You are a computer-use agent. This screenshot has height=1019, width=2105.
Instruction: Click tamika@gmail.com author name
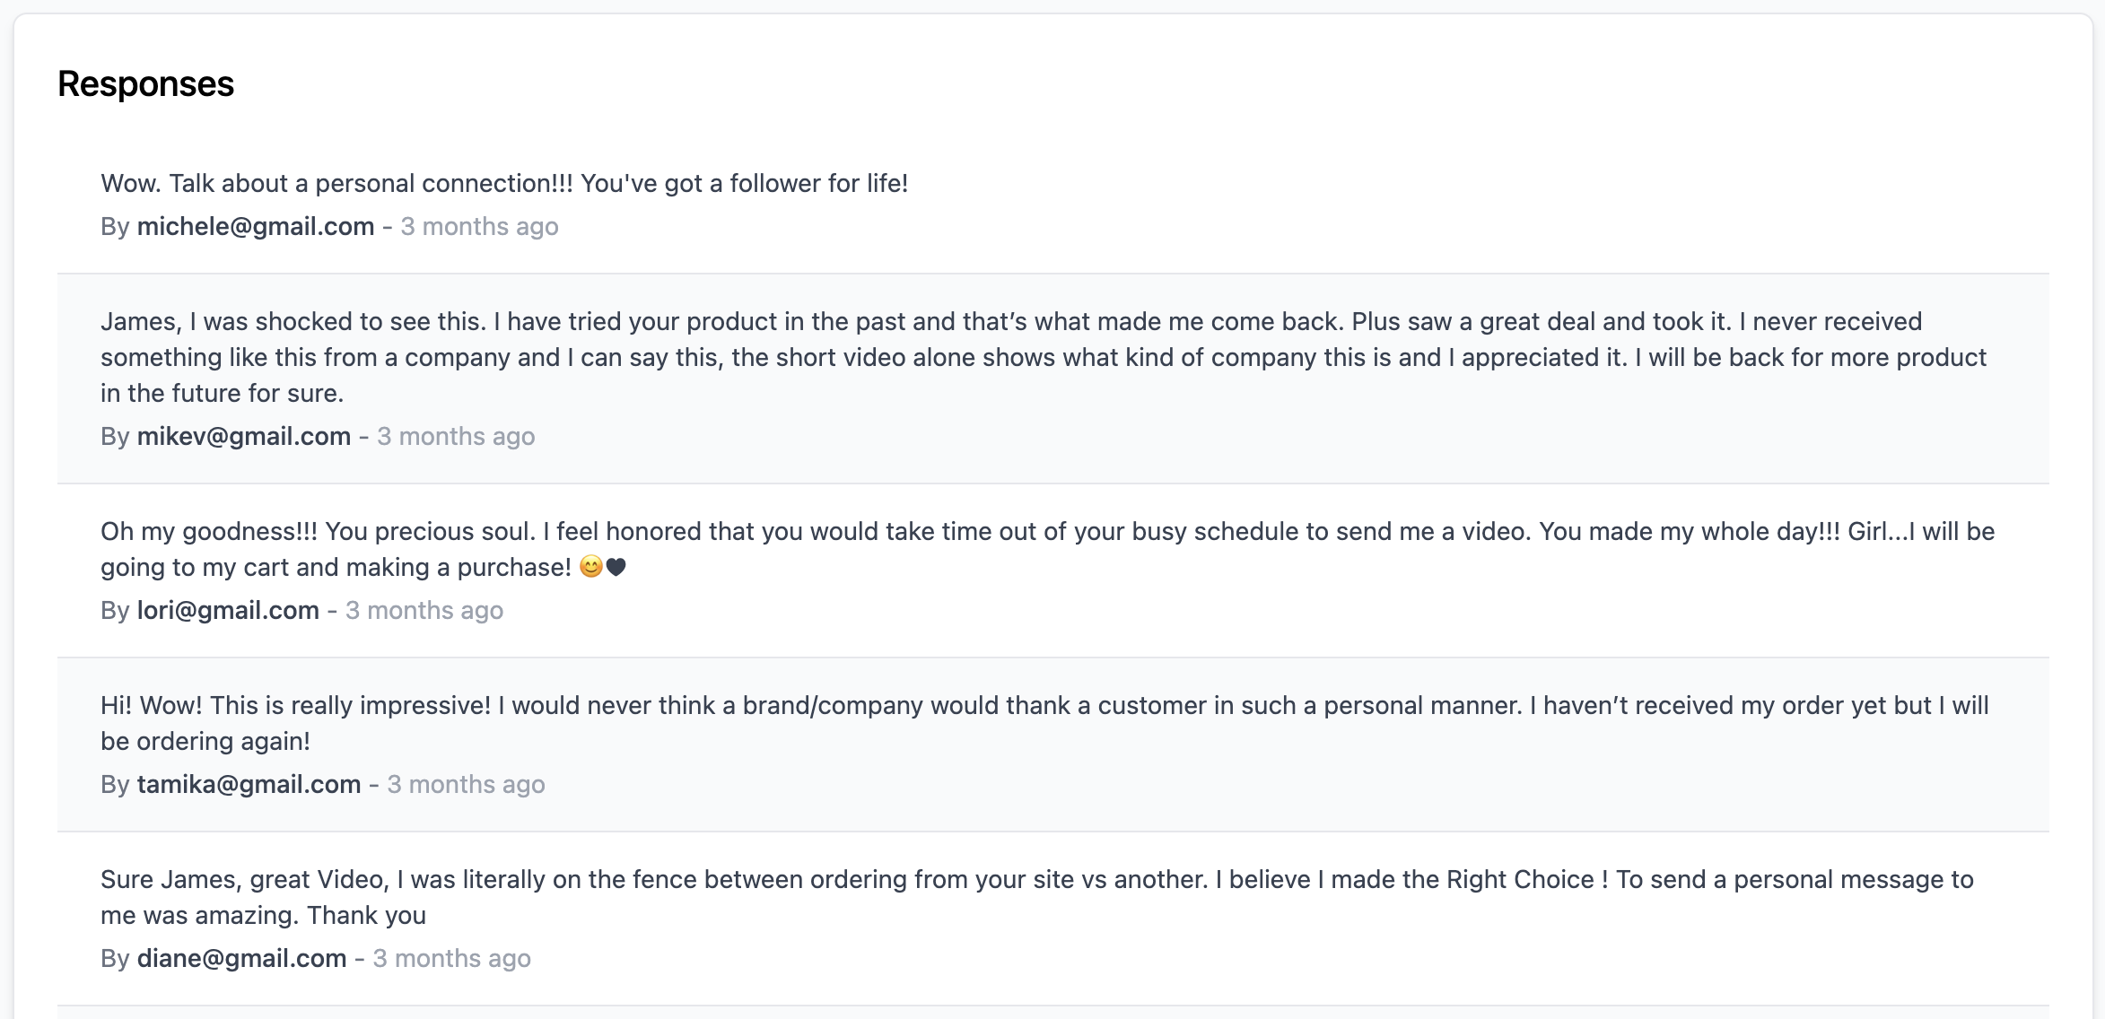[x=249, y=785]
